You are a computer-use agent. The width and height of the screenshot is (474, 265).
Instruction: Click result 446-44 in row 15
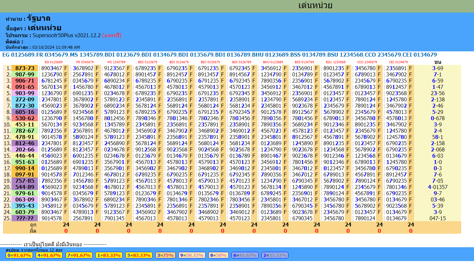tap(25, 156)
